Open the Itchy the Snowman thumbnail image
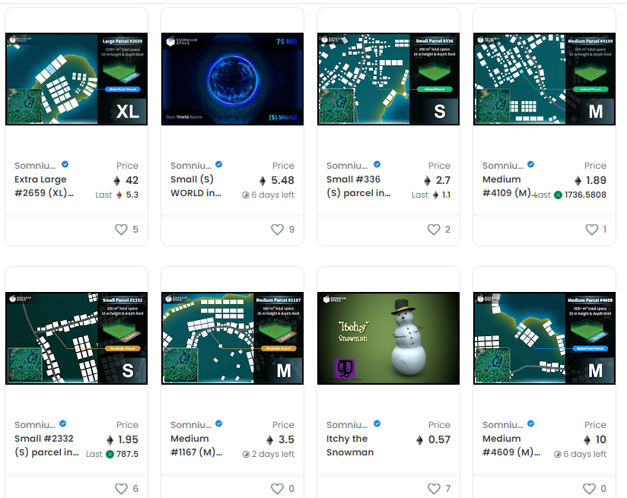 pos(388,338)
